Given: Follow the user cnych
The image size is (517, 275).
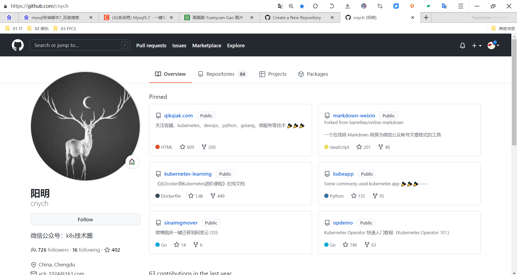Looking at the screenshot, I should point(85,219).
